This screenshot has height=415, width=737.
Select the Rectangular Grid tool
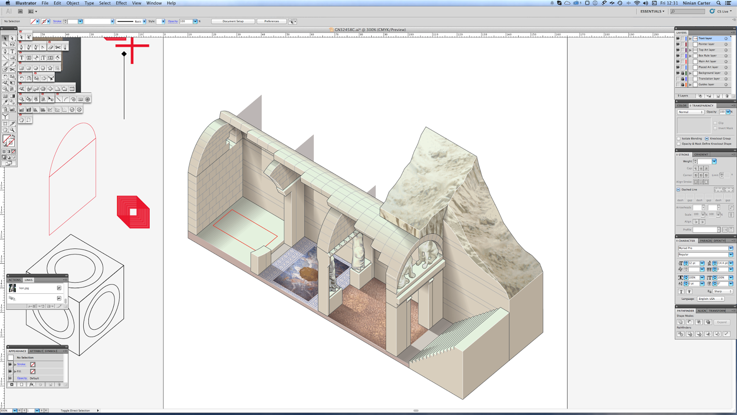coord(80,99)
